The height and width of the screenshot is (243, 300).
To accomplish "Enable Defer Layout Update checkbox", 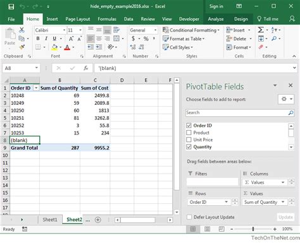I will tap(189, 217).
